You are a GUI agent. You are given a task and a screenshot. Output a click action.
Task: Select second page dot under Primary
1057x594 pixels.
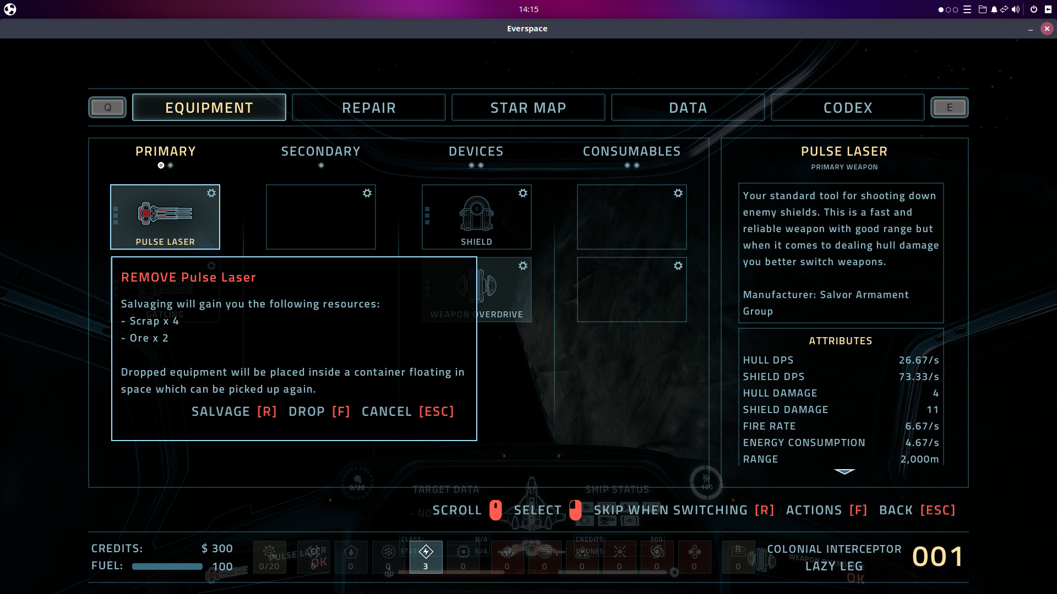(171, 165)
